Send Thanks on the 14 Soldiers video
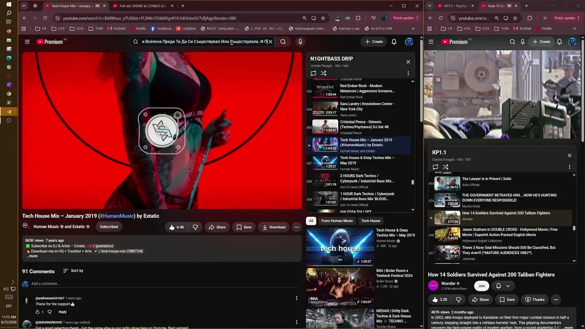Screen dimensions: 585x329 (535, 300)
